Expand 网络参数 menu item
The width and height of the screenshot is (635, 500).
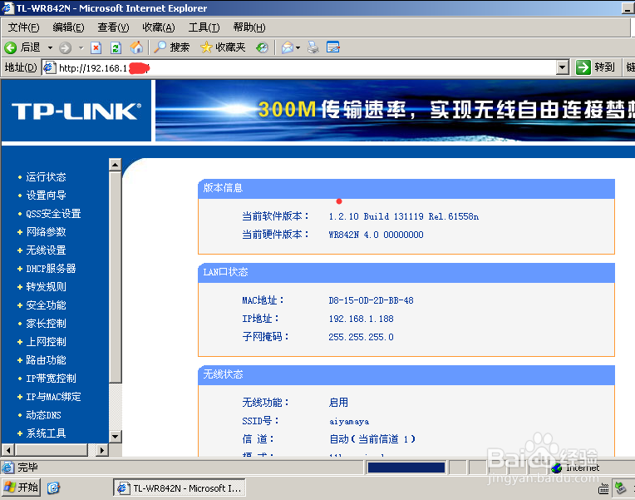(x=46, y=232)
